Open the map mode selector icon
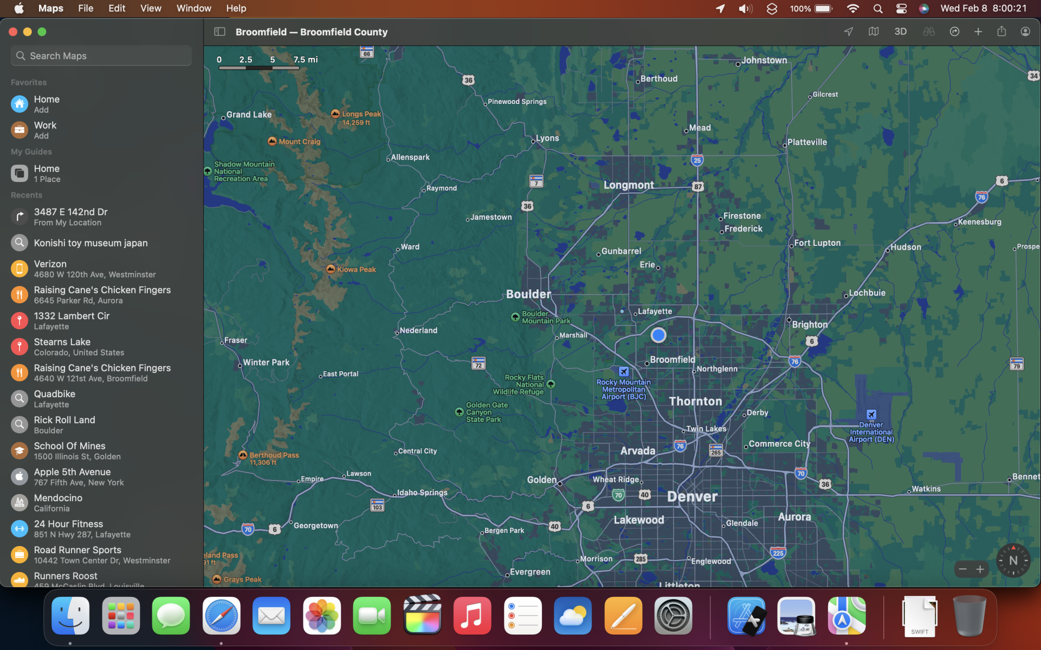Image resolution: width=1041 pixels, height=650 pixels. 874,32
